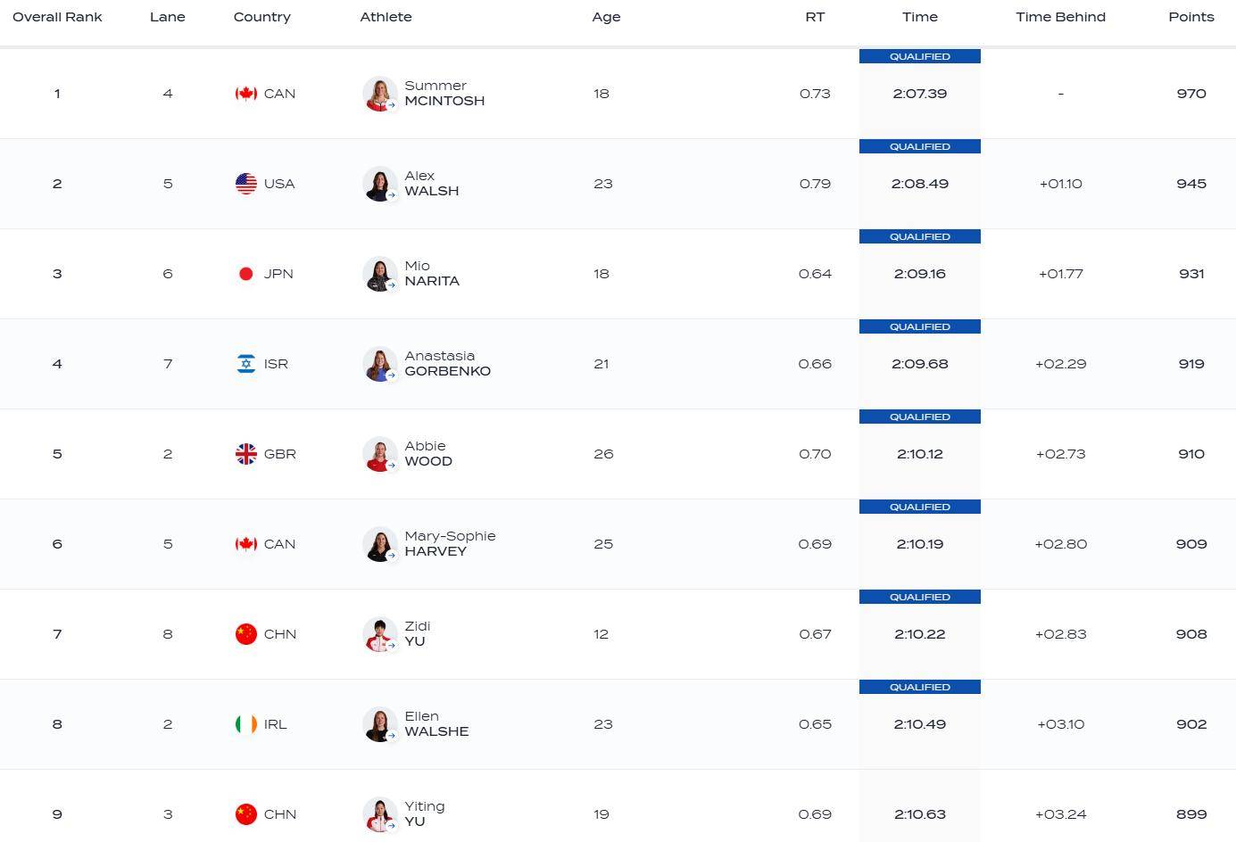
Task: Open Summer McIntosh's athlete photo
Action: tap(380, 94)
